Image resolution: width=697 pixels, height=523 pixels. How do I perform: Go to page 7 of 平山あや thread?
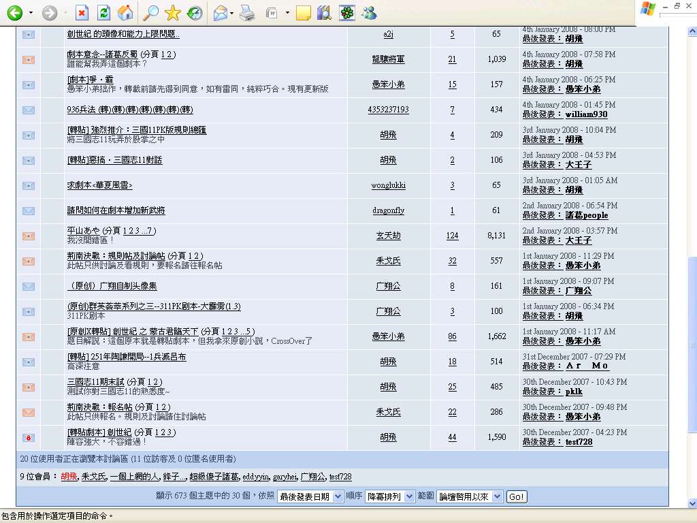[x=149, y=231]
